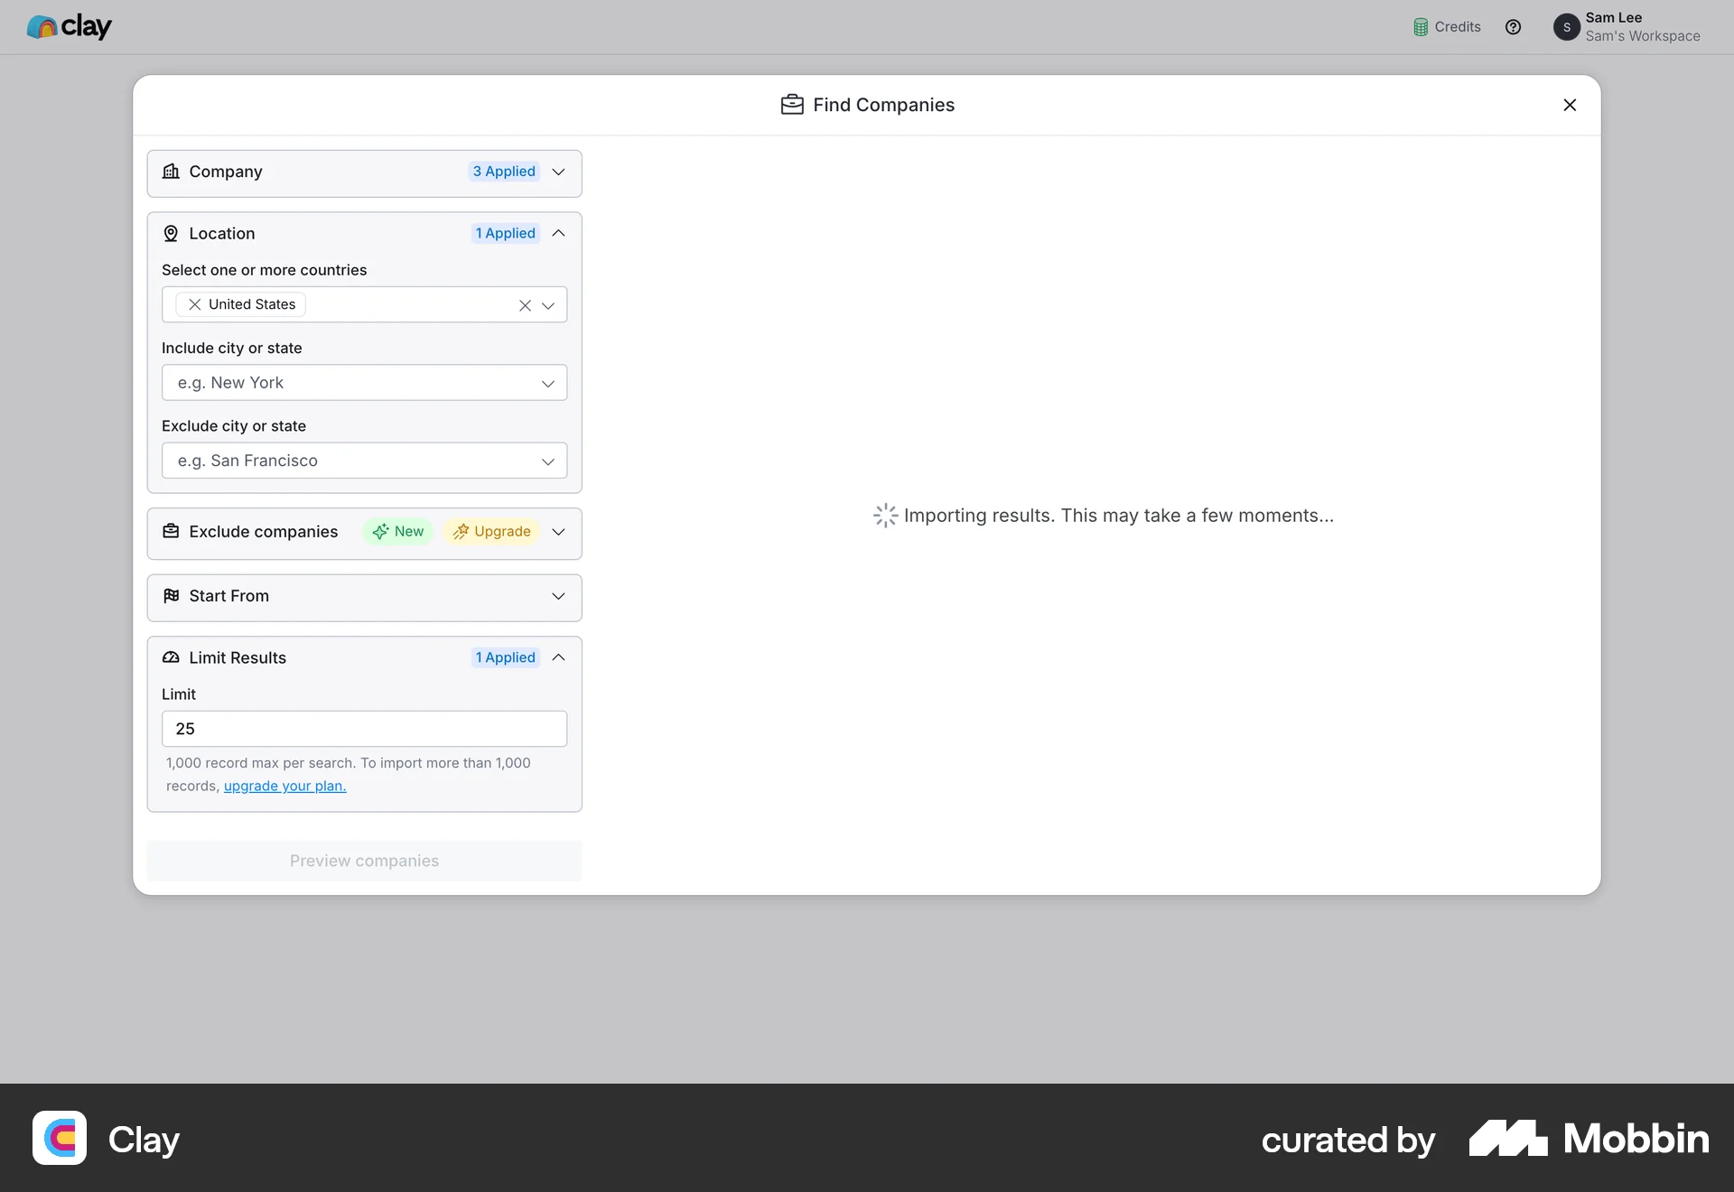Open the Credits panel
Viewport: 1734px width, 1192px height.
tap(1446, 26)
